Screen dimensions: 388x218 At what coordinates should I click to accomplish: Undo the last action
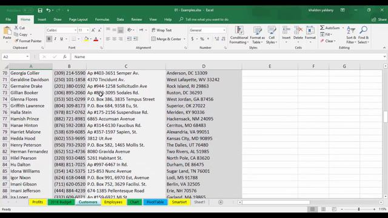(x=48, y=10)
